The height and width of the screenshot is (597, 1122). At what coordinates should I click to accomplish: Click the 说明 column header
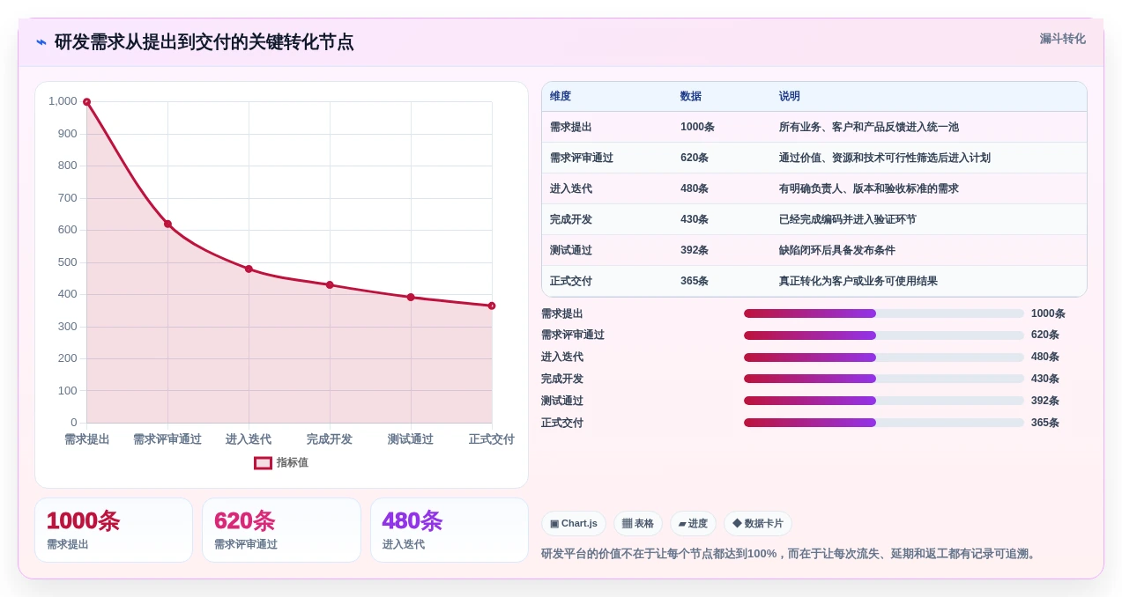click(790, 96)
